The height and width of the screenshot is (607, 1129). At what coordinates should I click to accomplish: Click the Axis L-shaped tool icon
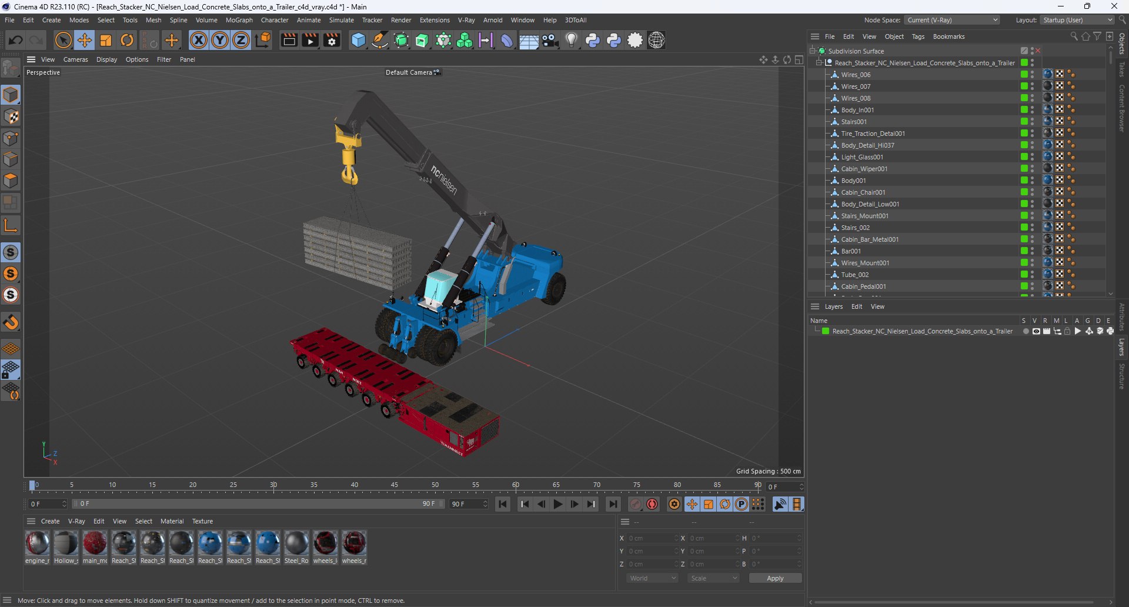11,225
